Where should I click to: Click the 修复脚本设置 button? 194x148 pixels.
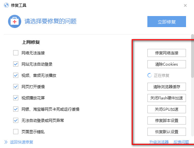166,120
